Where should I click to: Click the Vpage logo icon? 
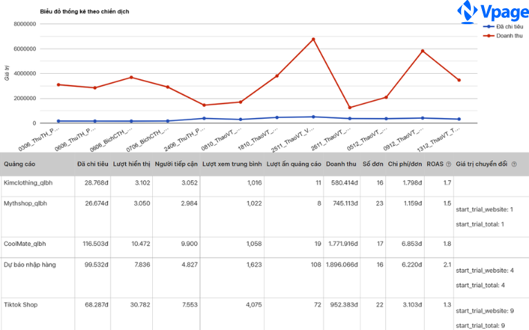[468, 12]
